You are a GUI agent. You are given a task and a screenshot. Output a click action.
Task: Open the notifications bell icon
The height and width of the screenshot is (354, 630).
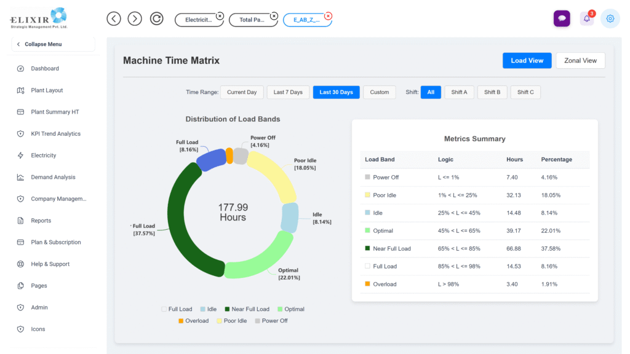(586, 18)
